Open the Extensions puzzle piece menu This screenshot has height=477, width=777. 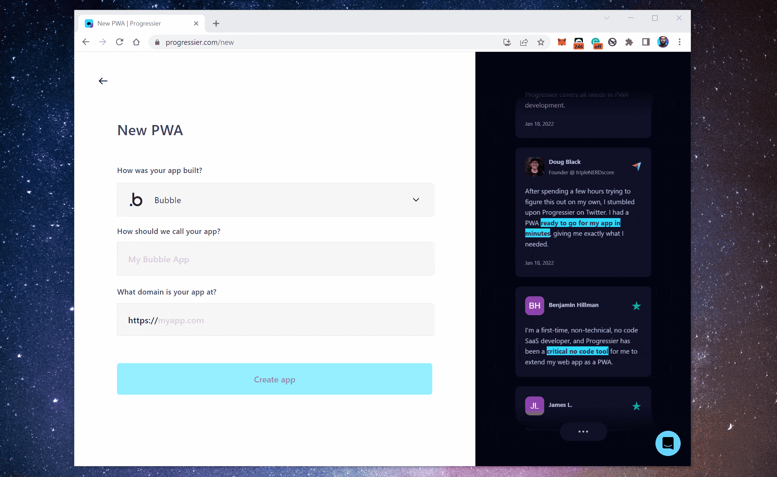[x=629, y=42]
